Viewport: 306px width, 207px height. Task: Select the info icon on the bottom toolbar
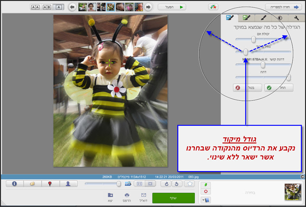pos(15,184)
